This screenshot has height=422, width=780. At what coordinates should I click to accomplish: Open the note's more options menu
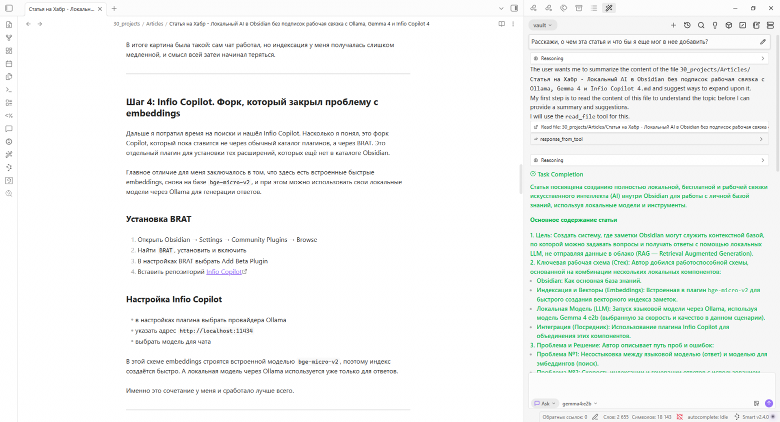click(513, 24)
